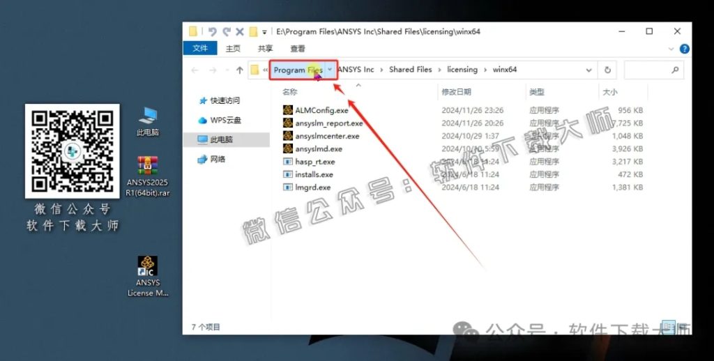Click the ansyslm_report.exe file icon
714x361 pixels.
(x=288, y=123)
